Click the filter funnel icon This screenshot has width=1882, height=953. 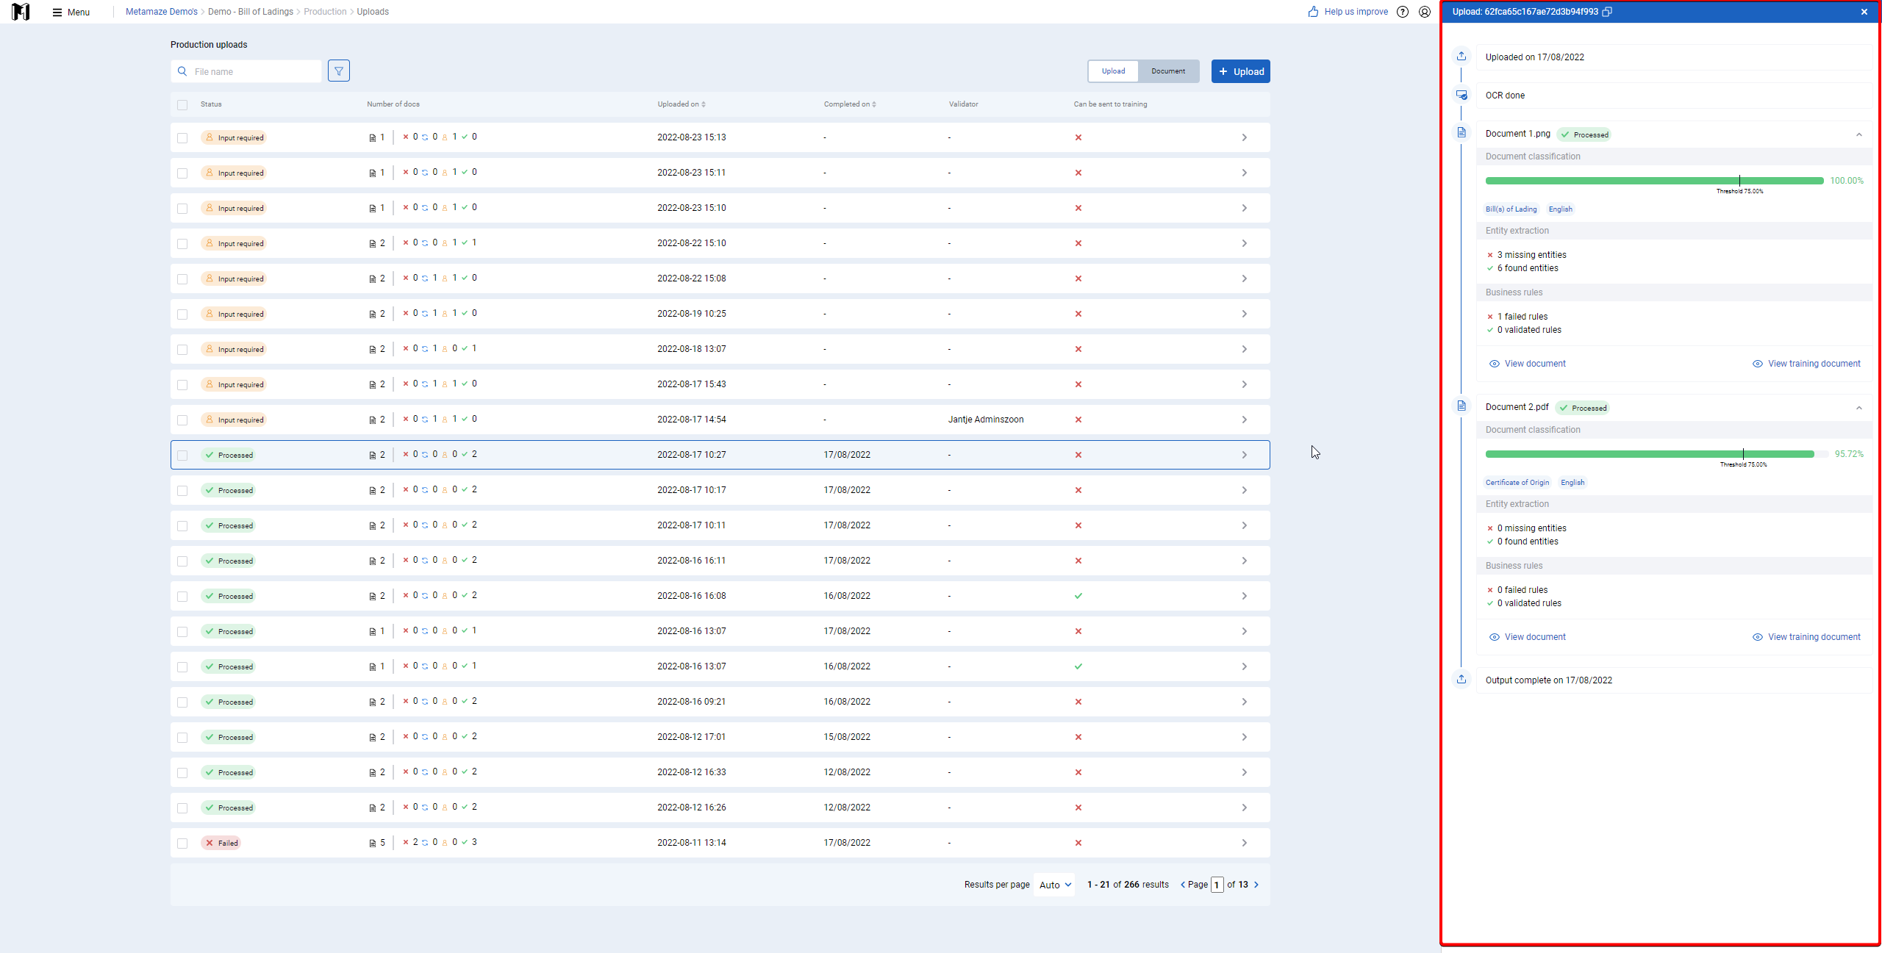click(x=339, y=71)
